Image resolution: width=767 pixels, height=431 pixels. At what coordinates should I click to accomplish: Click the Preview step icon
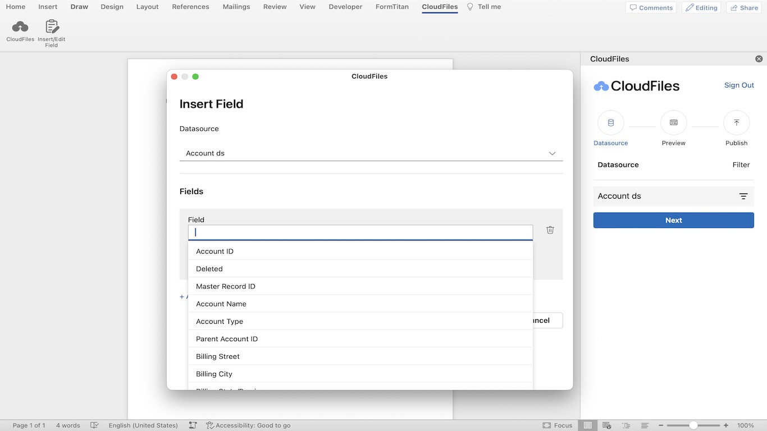coord(674,122)
